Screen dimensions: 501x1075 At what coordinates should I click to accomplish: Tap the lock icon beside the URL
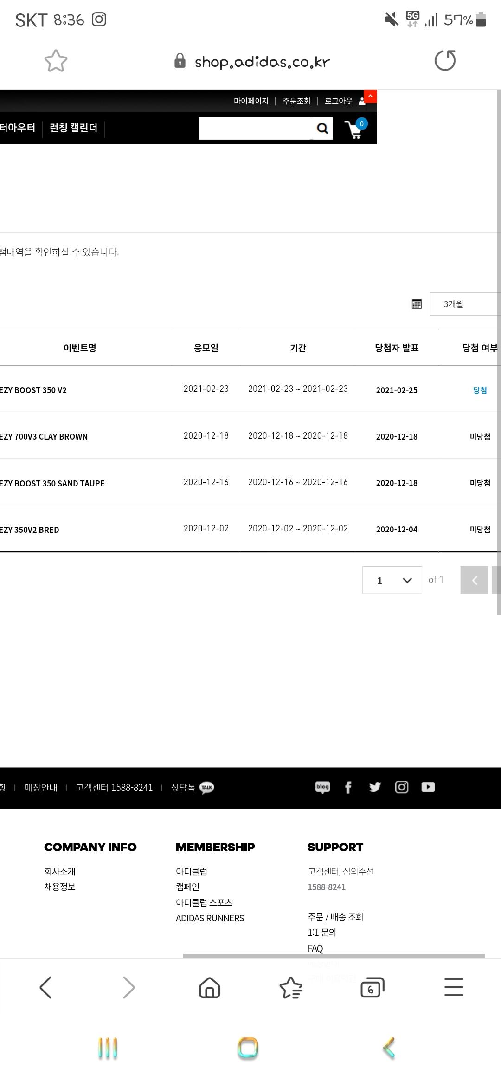pyautogui.click(x=180, y=61)
